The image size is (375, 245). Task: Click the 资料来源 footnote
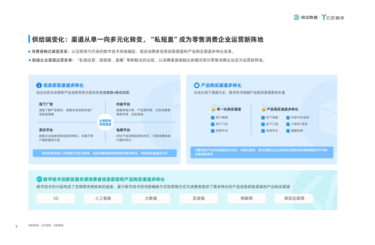(46, 225)
